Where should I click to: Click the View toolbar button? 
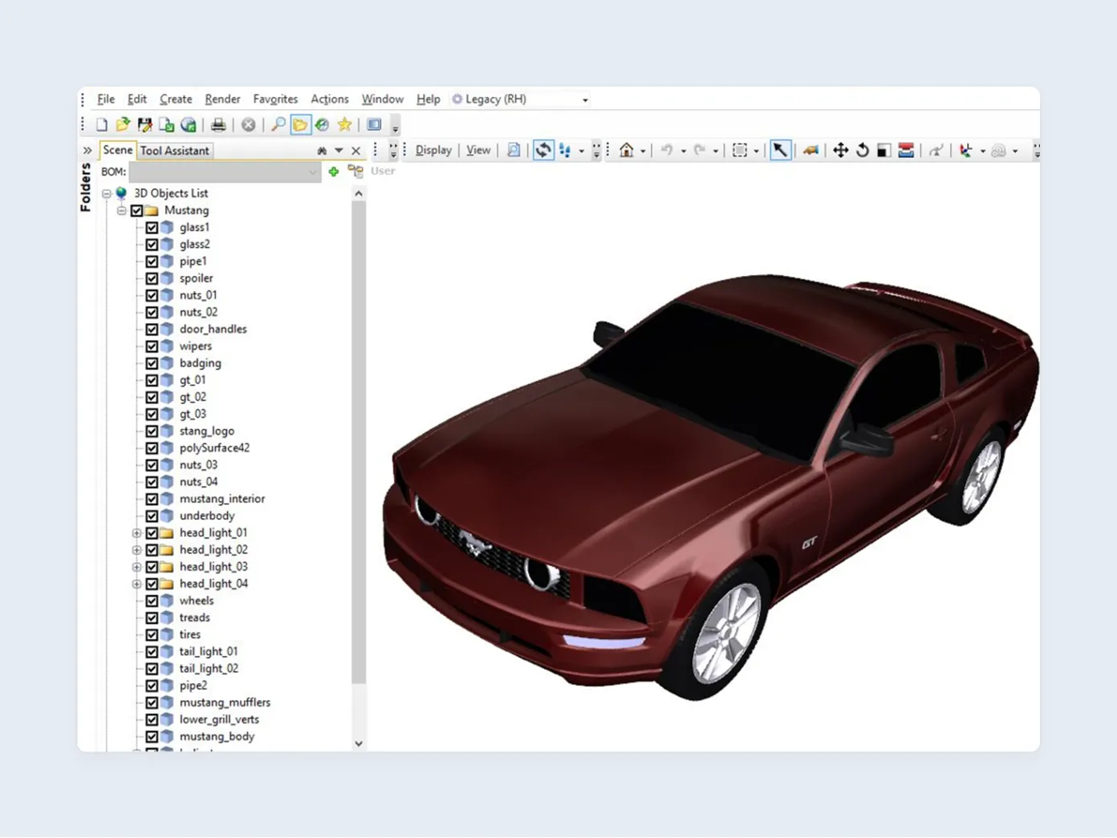click(478, 150)
